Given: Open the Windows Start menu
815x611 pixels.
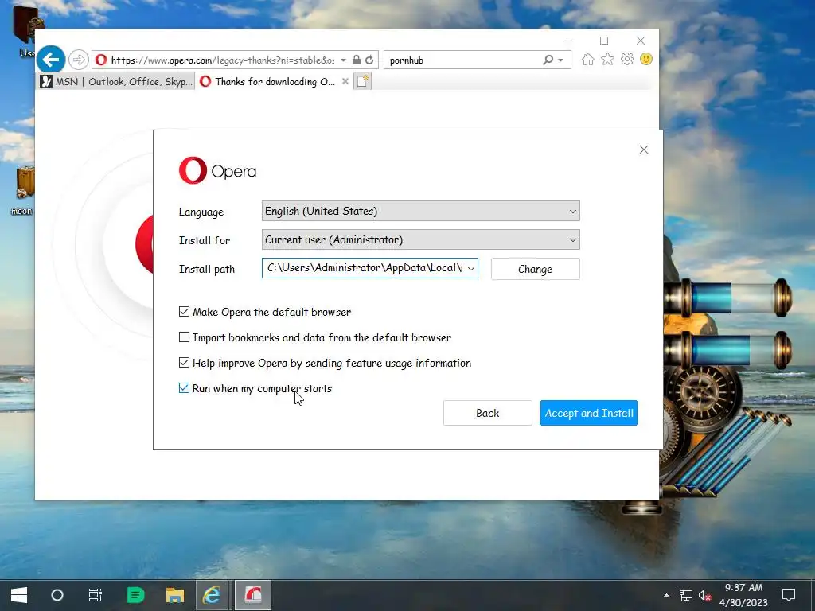Looking at the screenshot, I should (19, 595).
